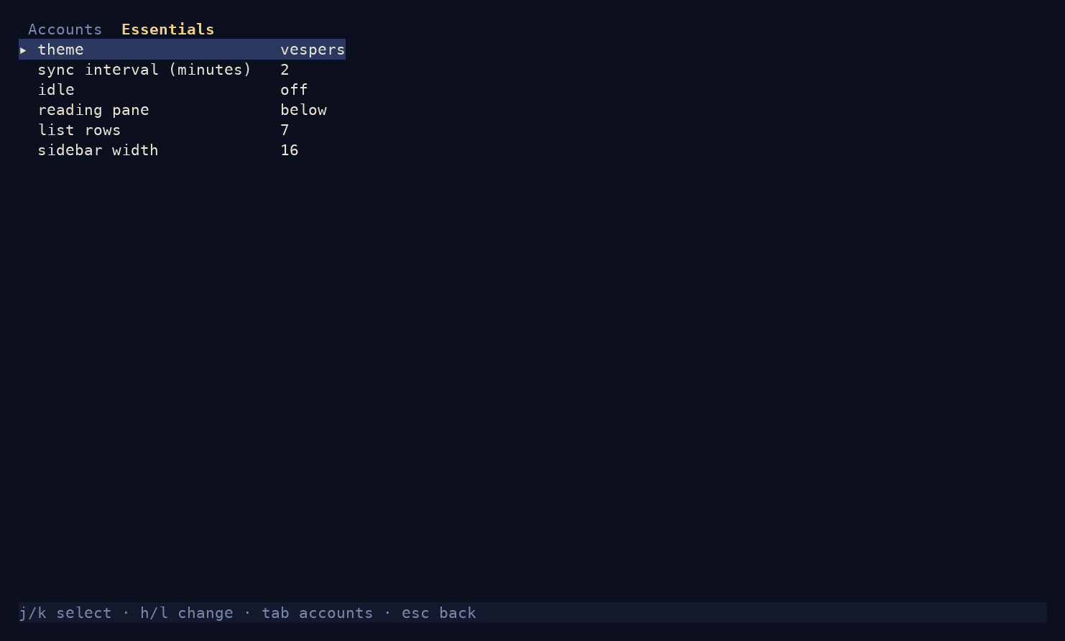
Task: Click the j/k select hint
Action: [65, 613]
